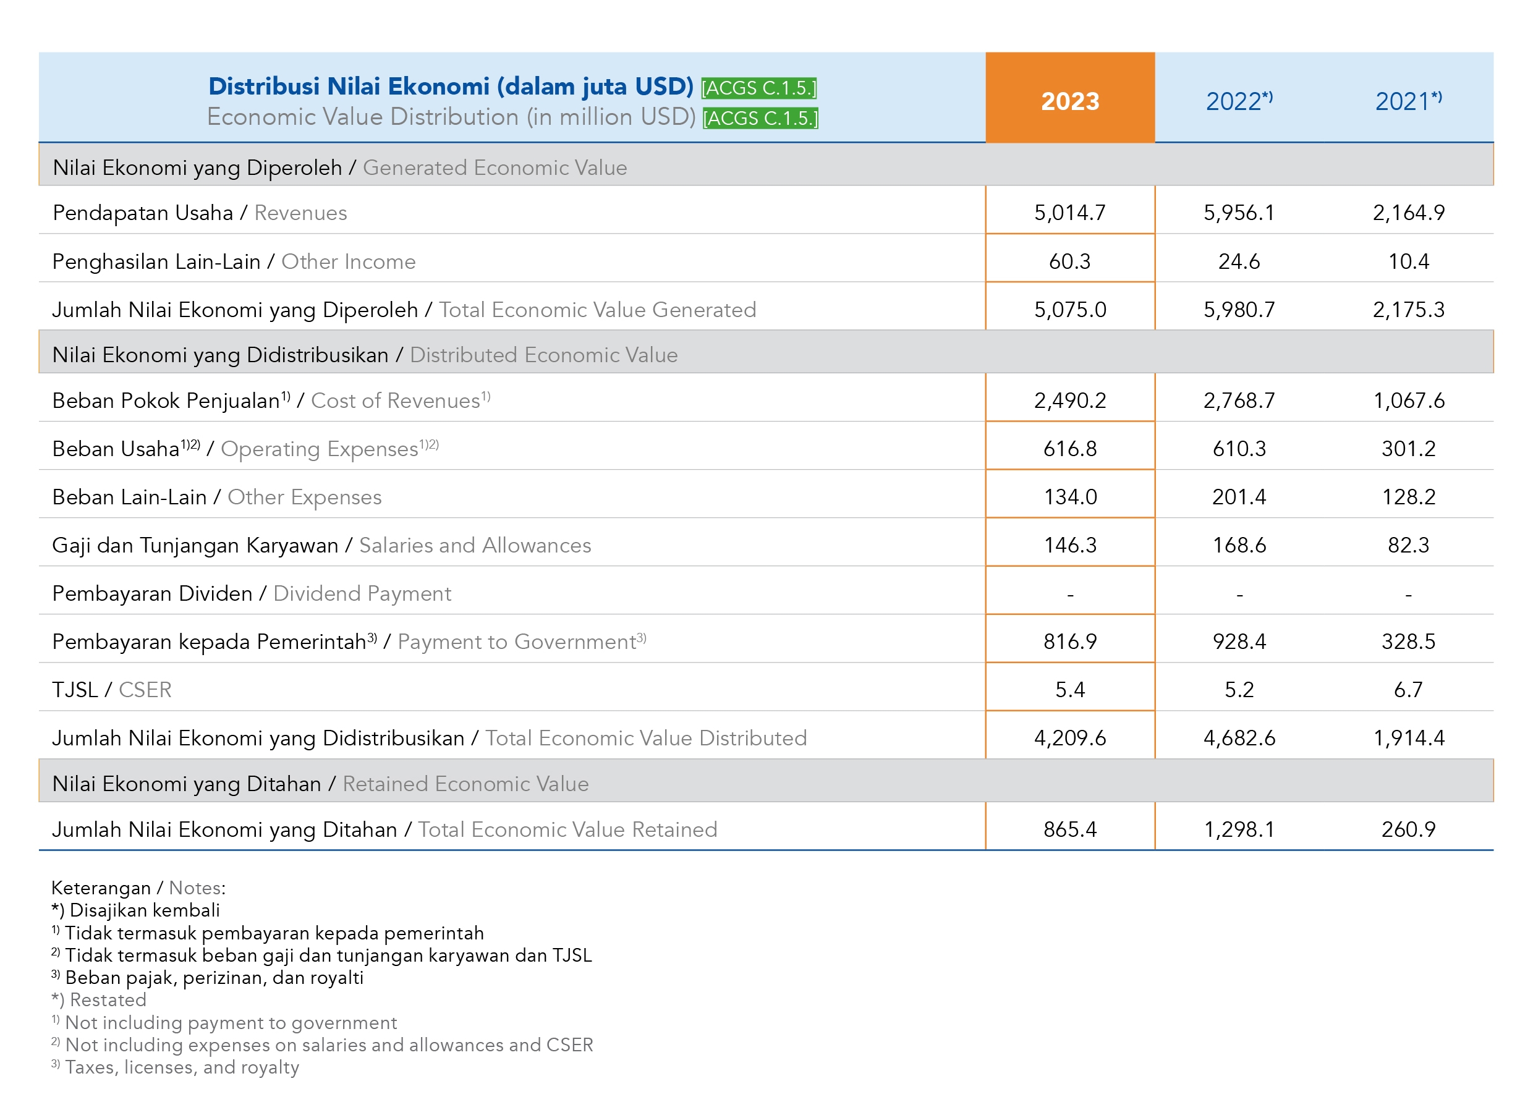Select the cost of revenues value 1,067.6
The height and width of the screenshot is (1110, 1533).
(x=1409, y=401)
